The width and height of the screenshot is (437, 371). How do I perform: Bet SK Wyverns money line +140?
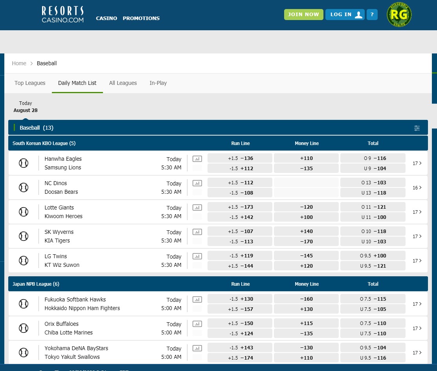(306, 231)
